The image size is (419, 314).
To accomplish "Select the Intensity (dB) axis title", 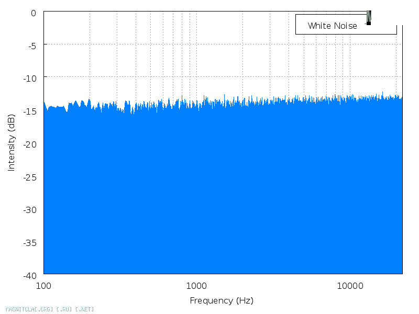I will click(11, 143).
